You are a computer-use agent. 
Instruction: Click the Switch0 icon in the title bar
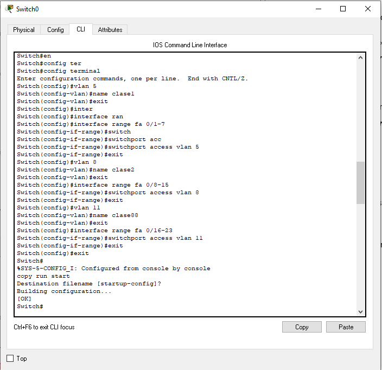pyautogui.click(x=9, y=9)
